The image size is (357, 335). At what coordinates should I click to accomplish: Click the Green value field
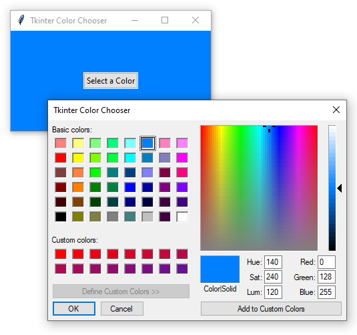point(326,277)
